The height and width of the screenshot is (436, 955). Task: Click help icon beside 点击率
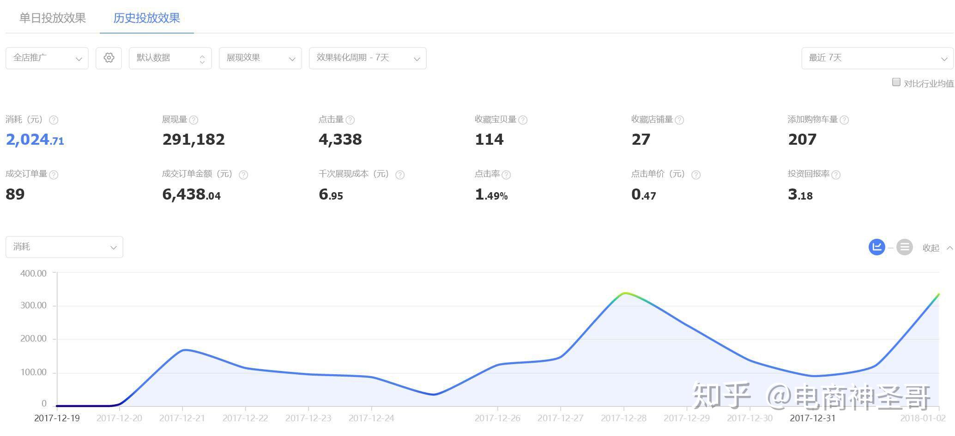pos(506,175)
